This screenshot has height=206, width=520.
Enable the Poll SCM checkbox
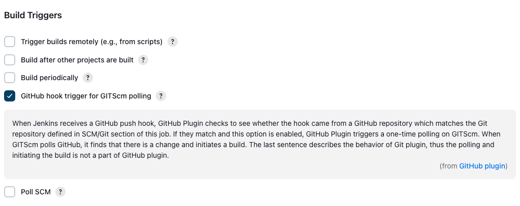10,192
